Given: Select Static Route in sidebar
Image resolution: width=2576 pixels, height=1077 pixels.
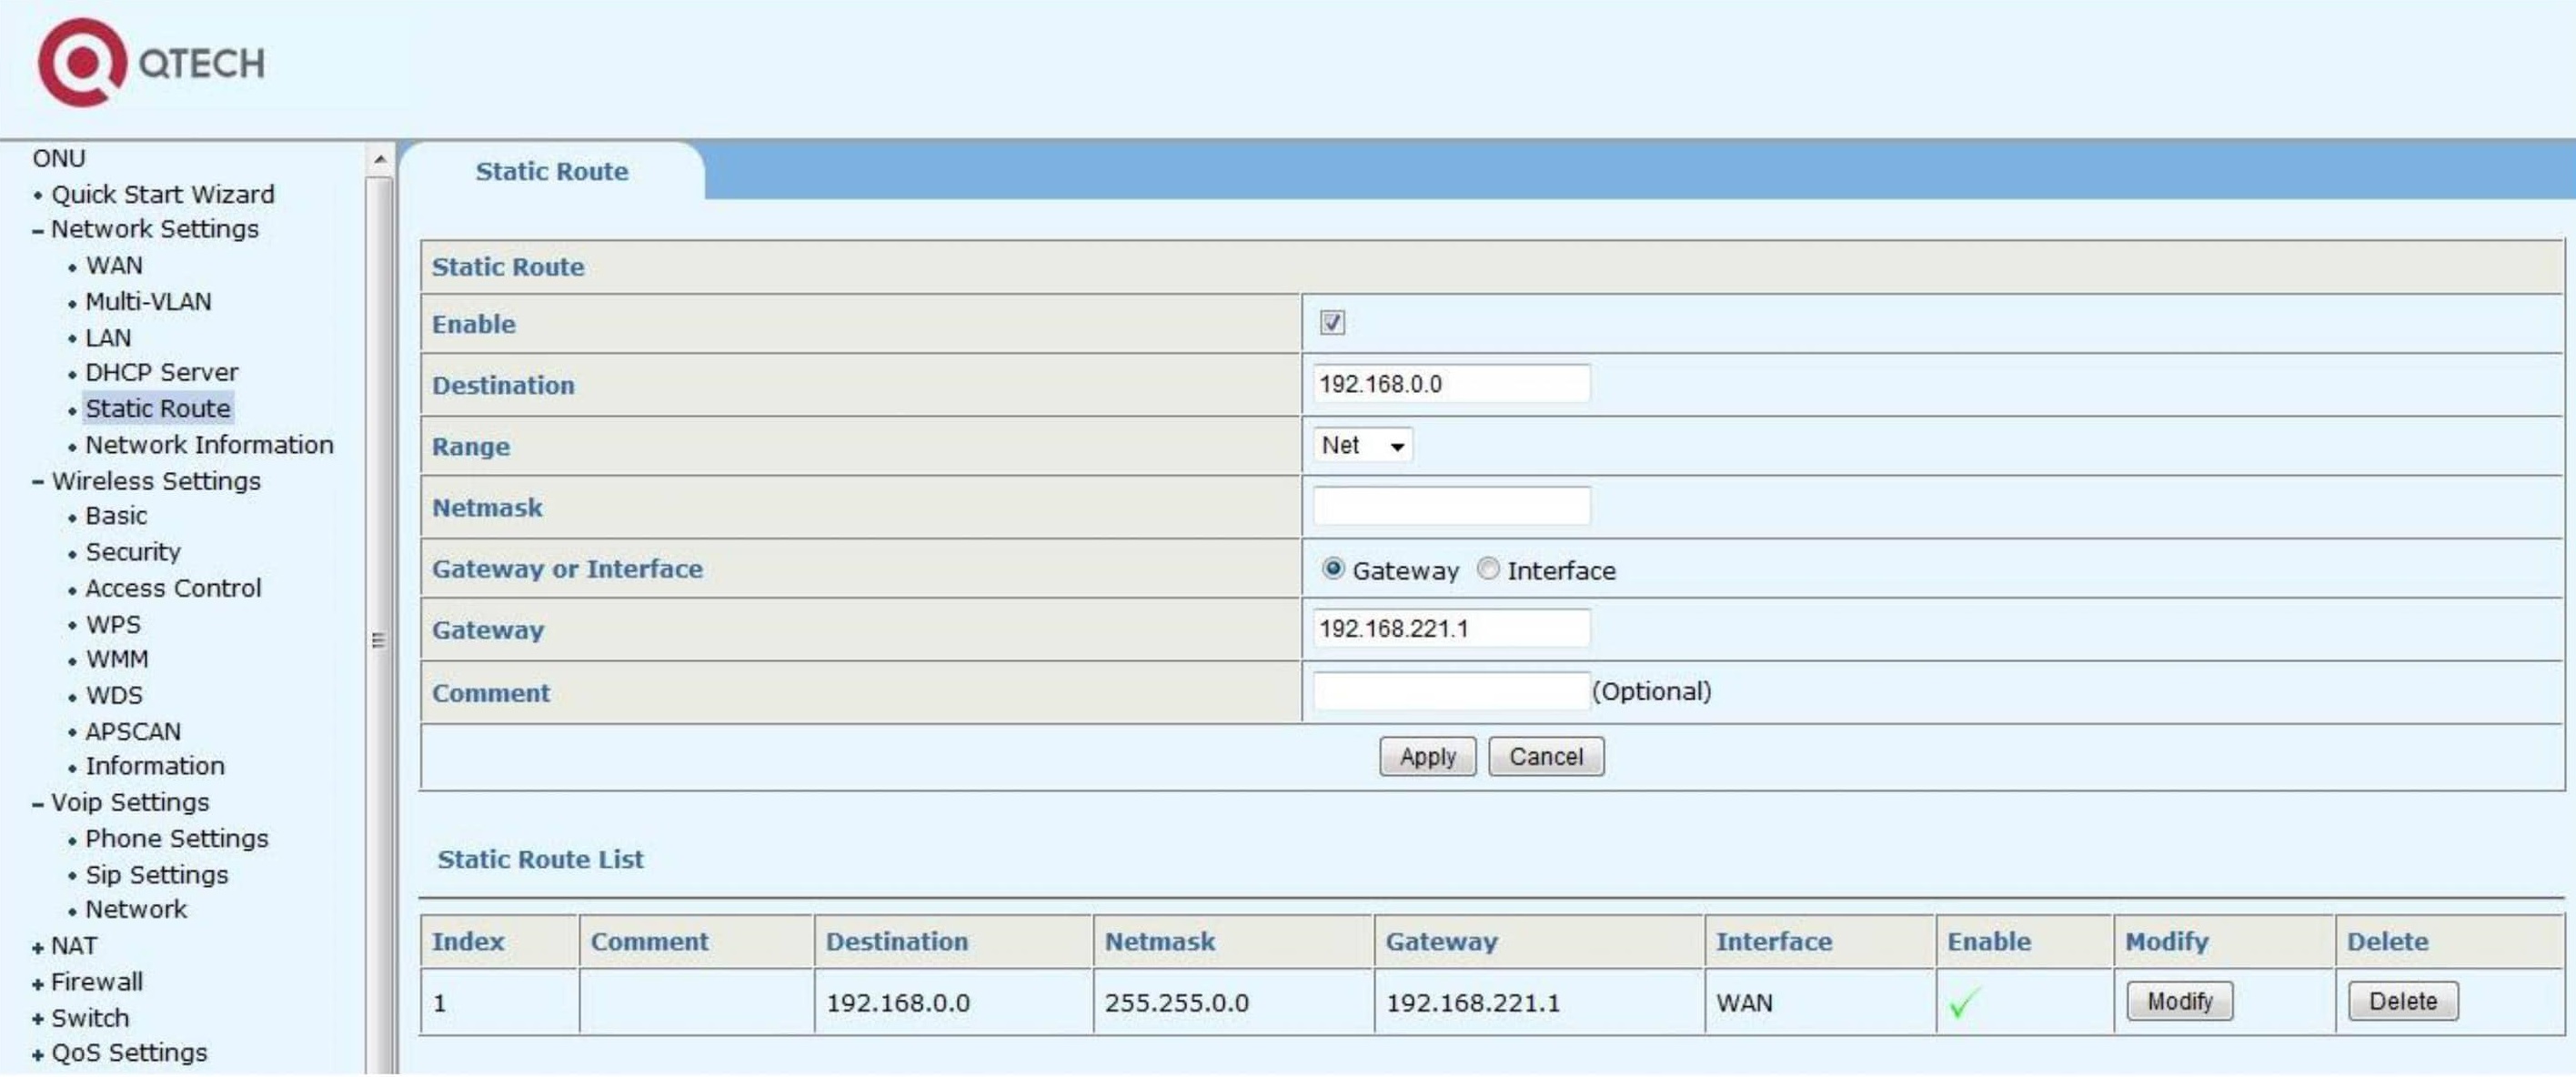Looking at the screenshot, I should [158, 409].
